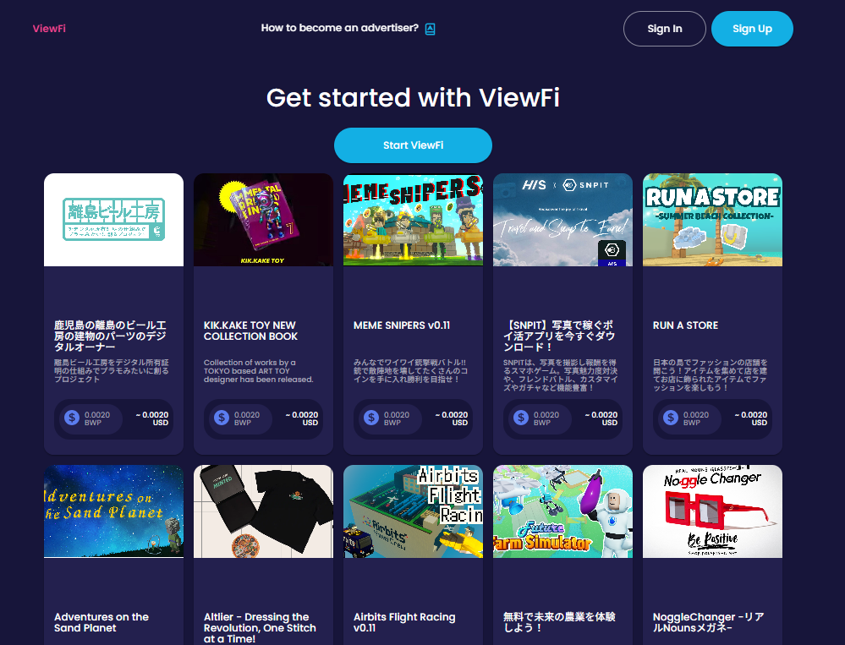
Task: Open the 離島ビール工房 card thumbnail
Action: [x=113, y=220]
